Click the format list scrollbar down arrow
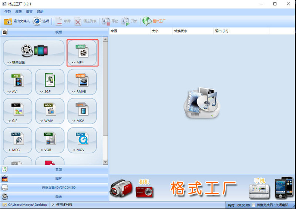 (105, 162)
